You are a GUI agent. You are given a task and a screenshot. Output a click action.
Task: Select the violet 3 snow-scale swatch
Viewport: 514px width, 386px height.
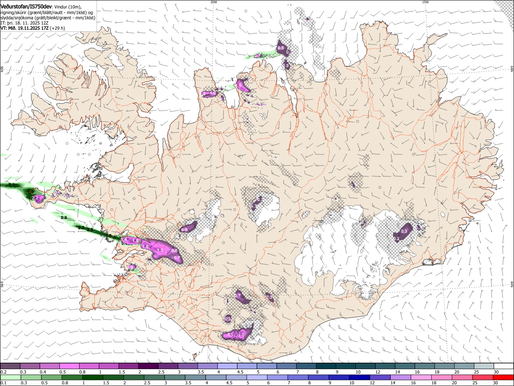click(188, 366)
